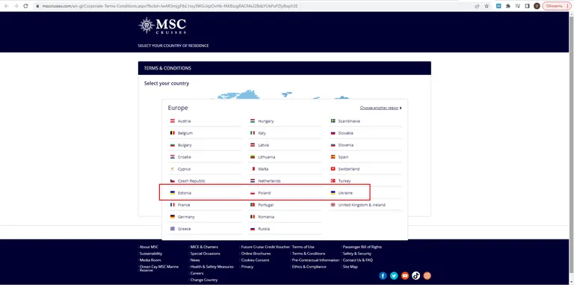The height and width of the screenshot is (285, 574).
Task: Open MICE & Charters footer link
Action: [204, 247]
